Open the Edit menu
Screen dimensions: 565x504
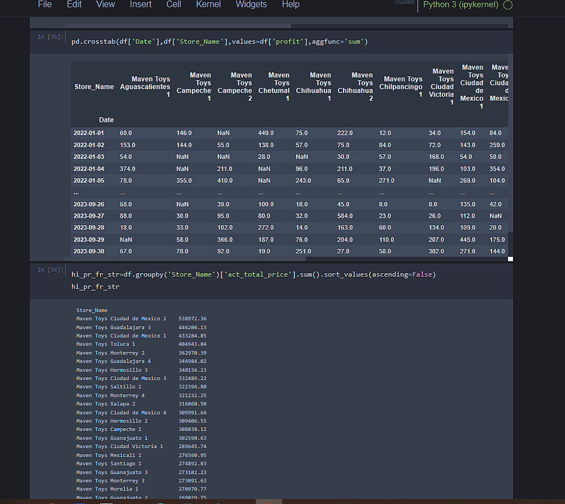click(x=74, y=5)
